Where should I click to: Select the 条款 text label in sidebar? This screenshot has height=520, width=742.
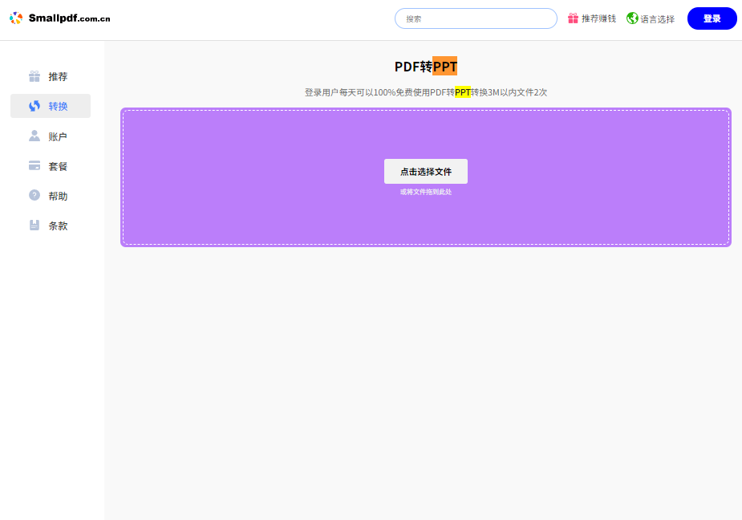click(x=58, y=225)
